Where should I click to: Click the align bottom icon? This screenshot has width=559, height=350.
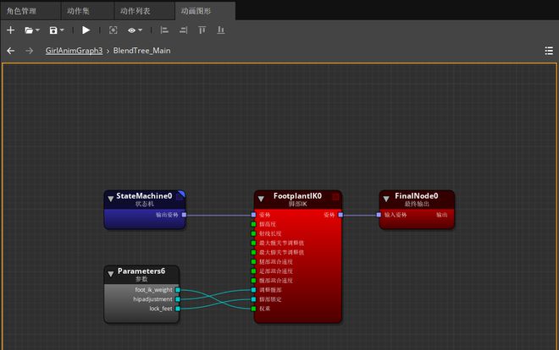[x=221, y=30]
